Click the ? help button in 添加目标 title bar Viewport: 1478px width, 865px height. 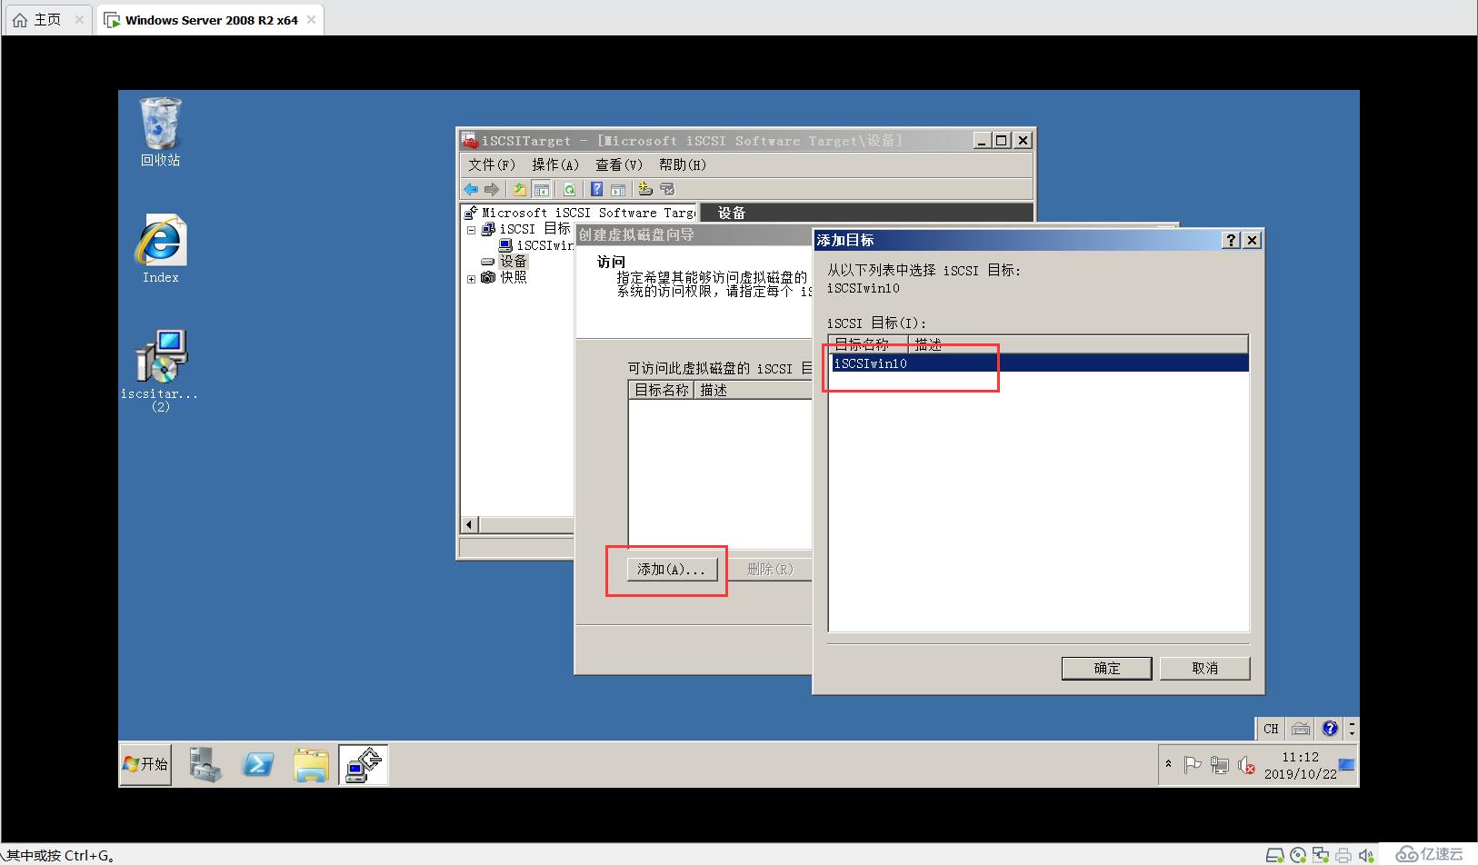pyautogui.click(x=1231, y=240)
